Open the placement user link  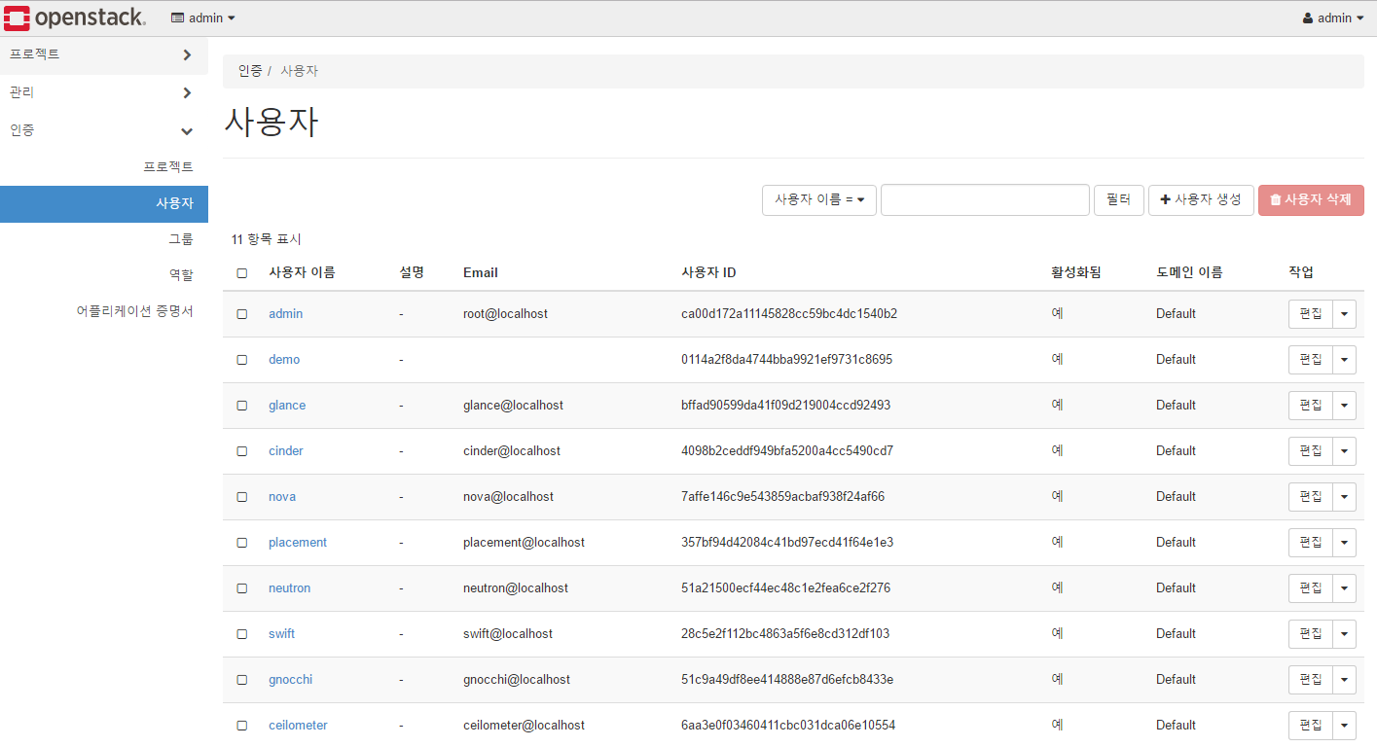[298, 543]
